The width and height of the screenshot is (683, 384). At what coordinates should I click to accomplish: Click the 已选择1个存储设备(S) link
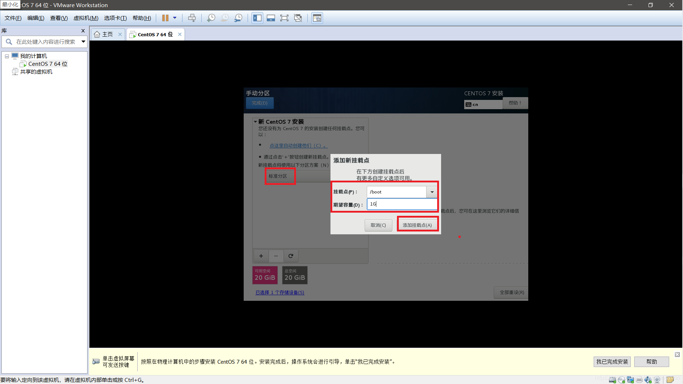[x=280, y=292]
